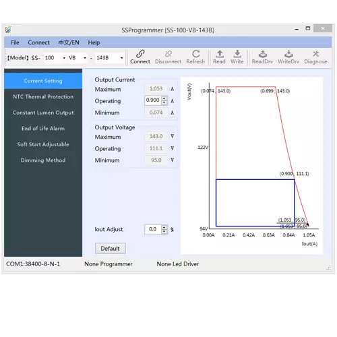Screen dimensions: 337x337
Task: Click the Iout Adjust input field
Action: [153, 229]
